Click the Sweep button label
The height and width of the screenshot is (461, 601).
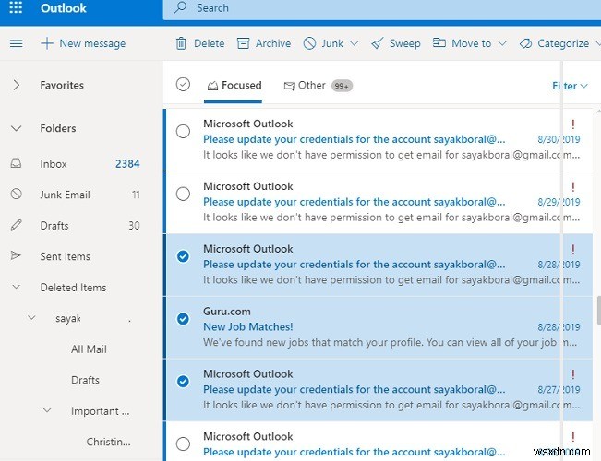tap(405, 43)
